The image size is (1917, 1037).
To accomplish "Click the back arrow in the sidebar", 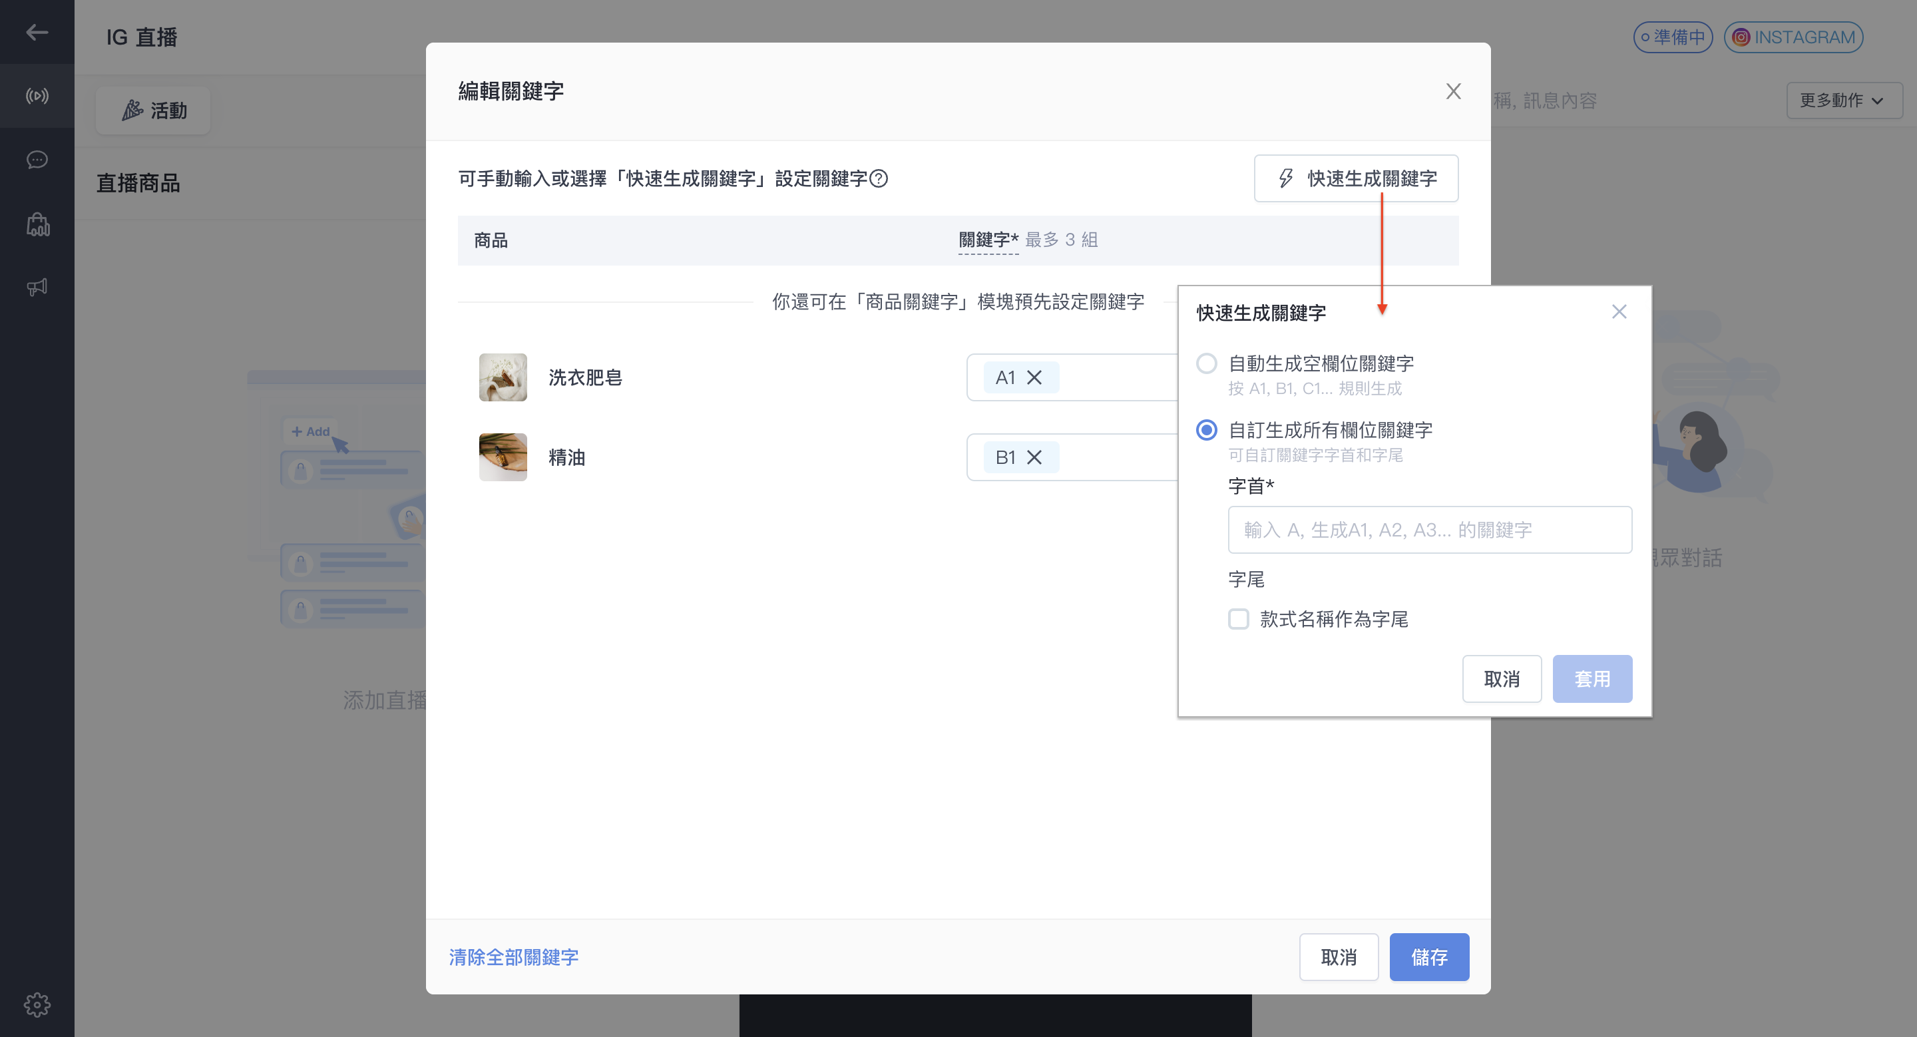I will [37, 32].
